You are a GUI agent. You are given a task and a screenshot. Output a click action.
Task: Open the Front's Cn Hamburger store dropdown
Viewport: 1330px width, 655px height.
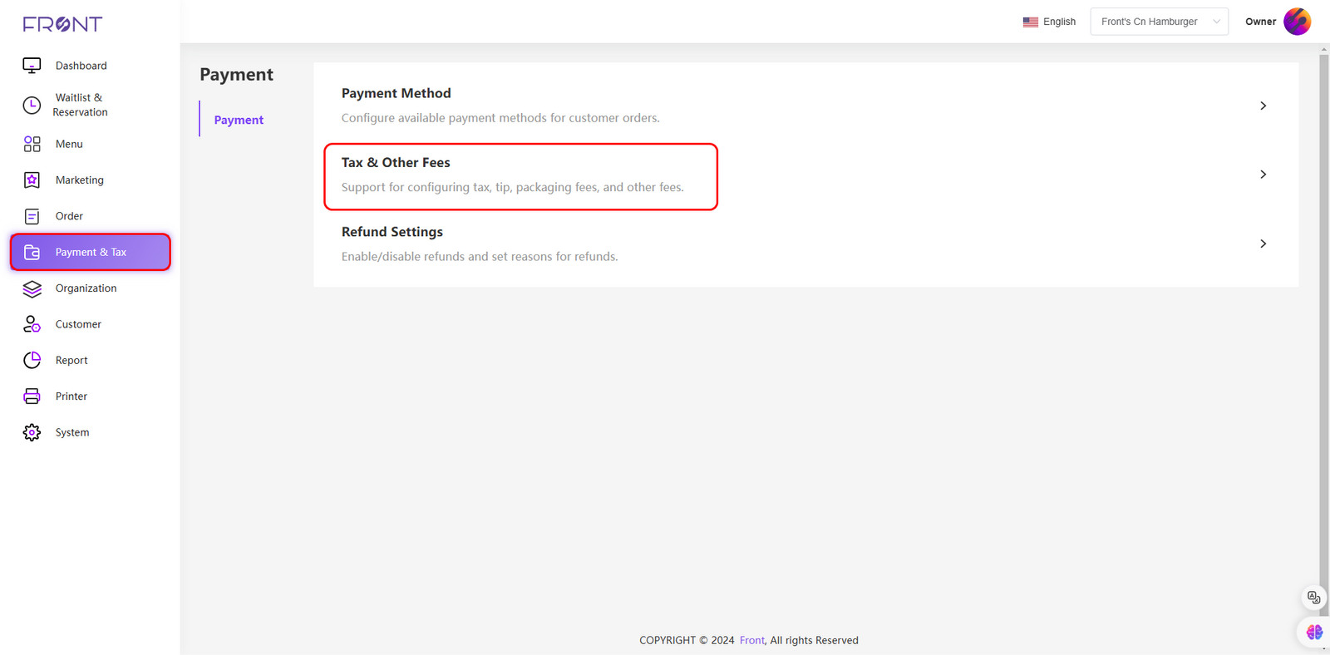[x=1159, y=22]
